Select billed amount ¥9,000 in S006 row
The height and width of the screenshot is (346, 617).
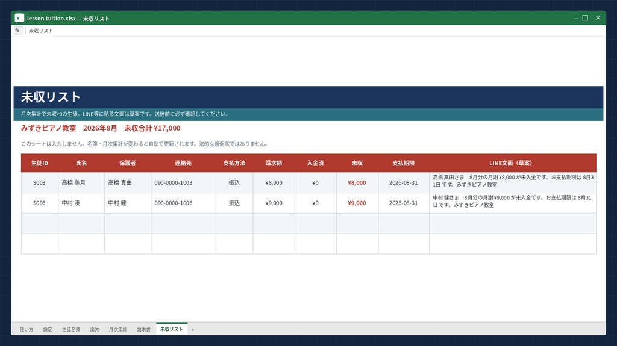click(x=274, y=203)
